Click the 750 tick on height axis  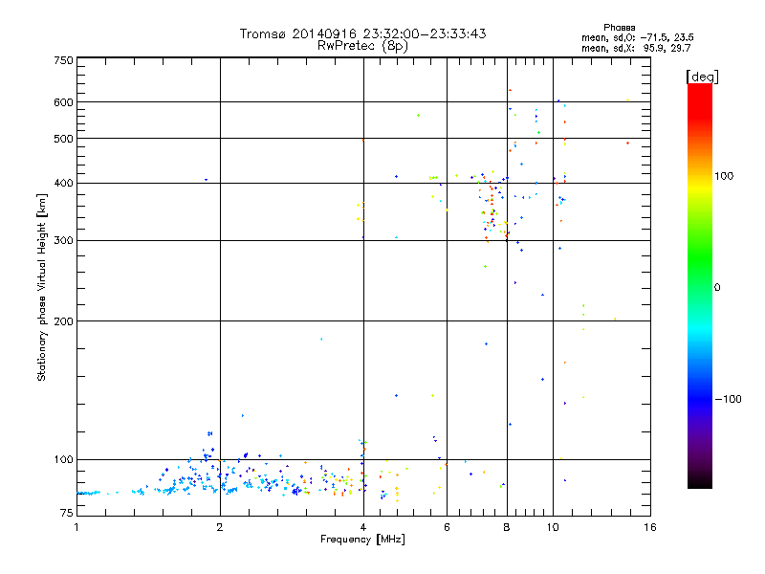click(x=63, y=60)
